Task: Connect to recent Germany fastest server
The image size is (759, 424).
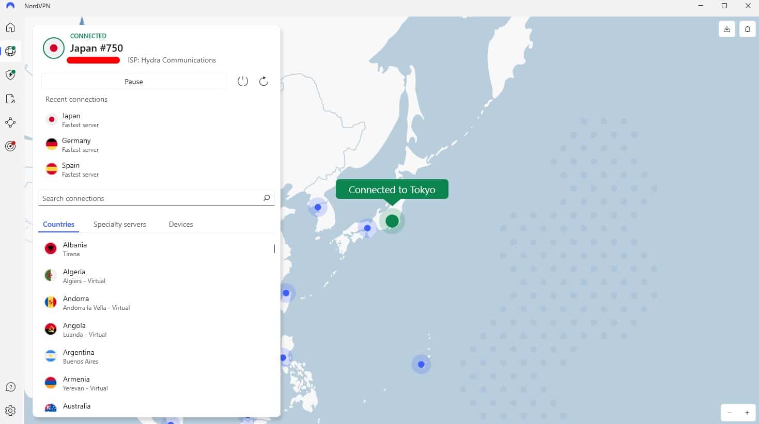Action: (x=156, y=145)
